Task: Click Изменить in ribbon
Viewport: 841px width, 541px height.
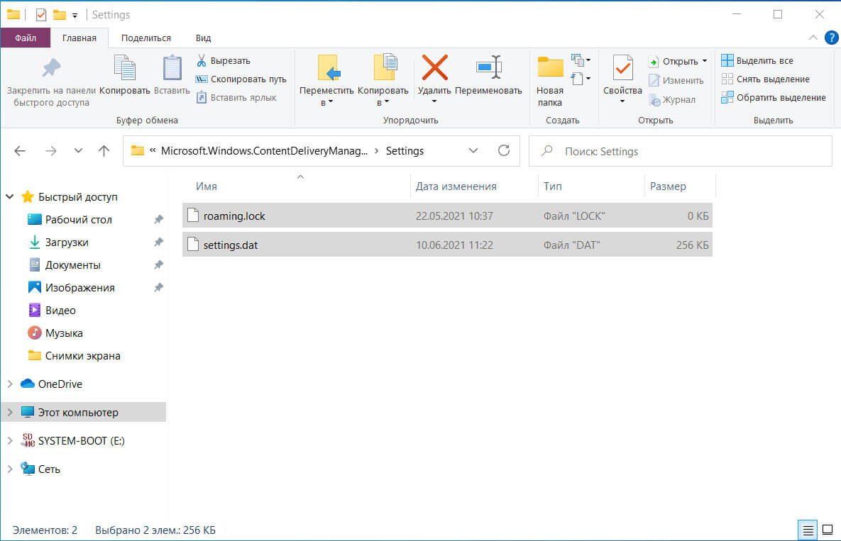Action: pos(676,80)
